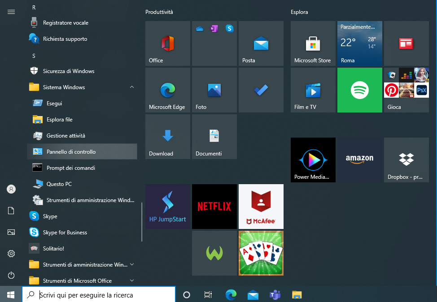Launch Skype from app list
The width and height of the screenshot is (437, 302).
click(x=82, y=216)
